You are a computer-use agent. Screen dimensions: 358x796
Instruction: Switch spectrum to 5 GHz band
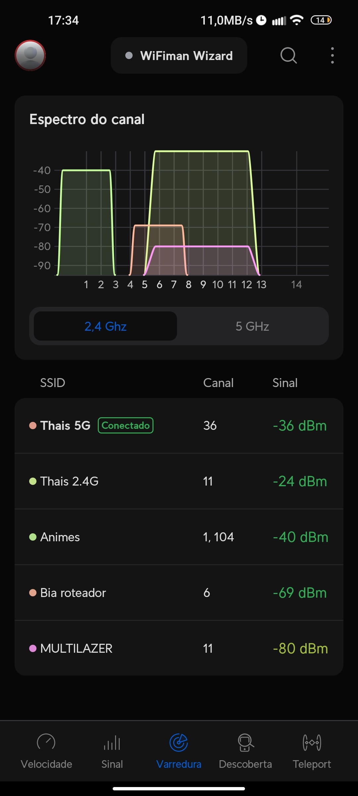(252, 326)
